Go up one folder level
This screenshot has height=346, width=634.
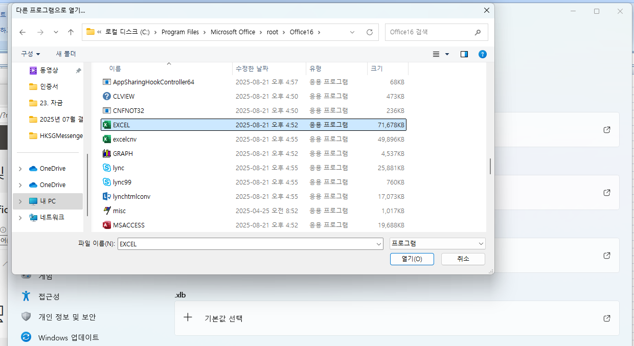pos(71,32)
